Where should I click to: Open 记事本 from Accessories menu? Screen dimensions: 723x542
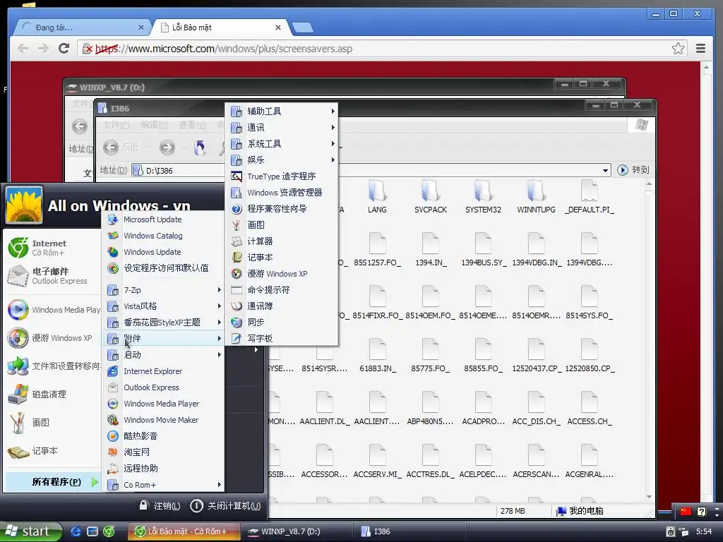pos(282,257)
